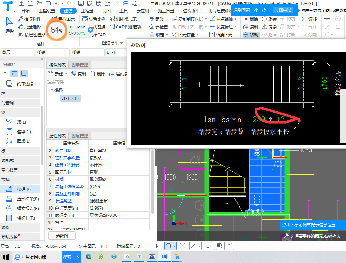Click the save icon in title bar
346x263 pixels.
[48, 3]
